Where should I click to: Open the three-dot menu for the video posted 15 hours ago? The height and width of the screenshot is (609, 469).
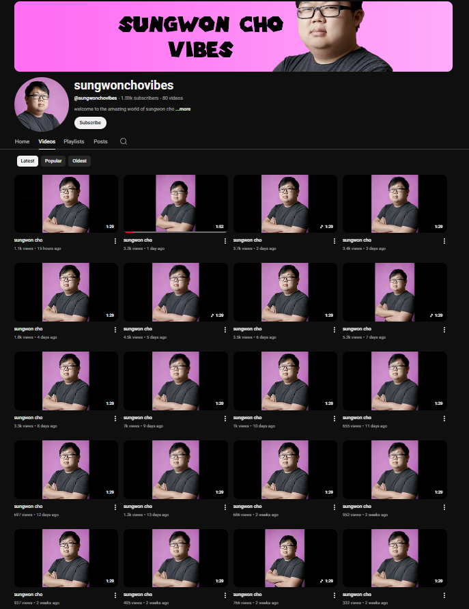pyautogui.click(x=115, y=241)
